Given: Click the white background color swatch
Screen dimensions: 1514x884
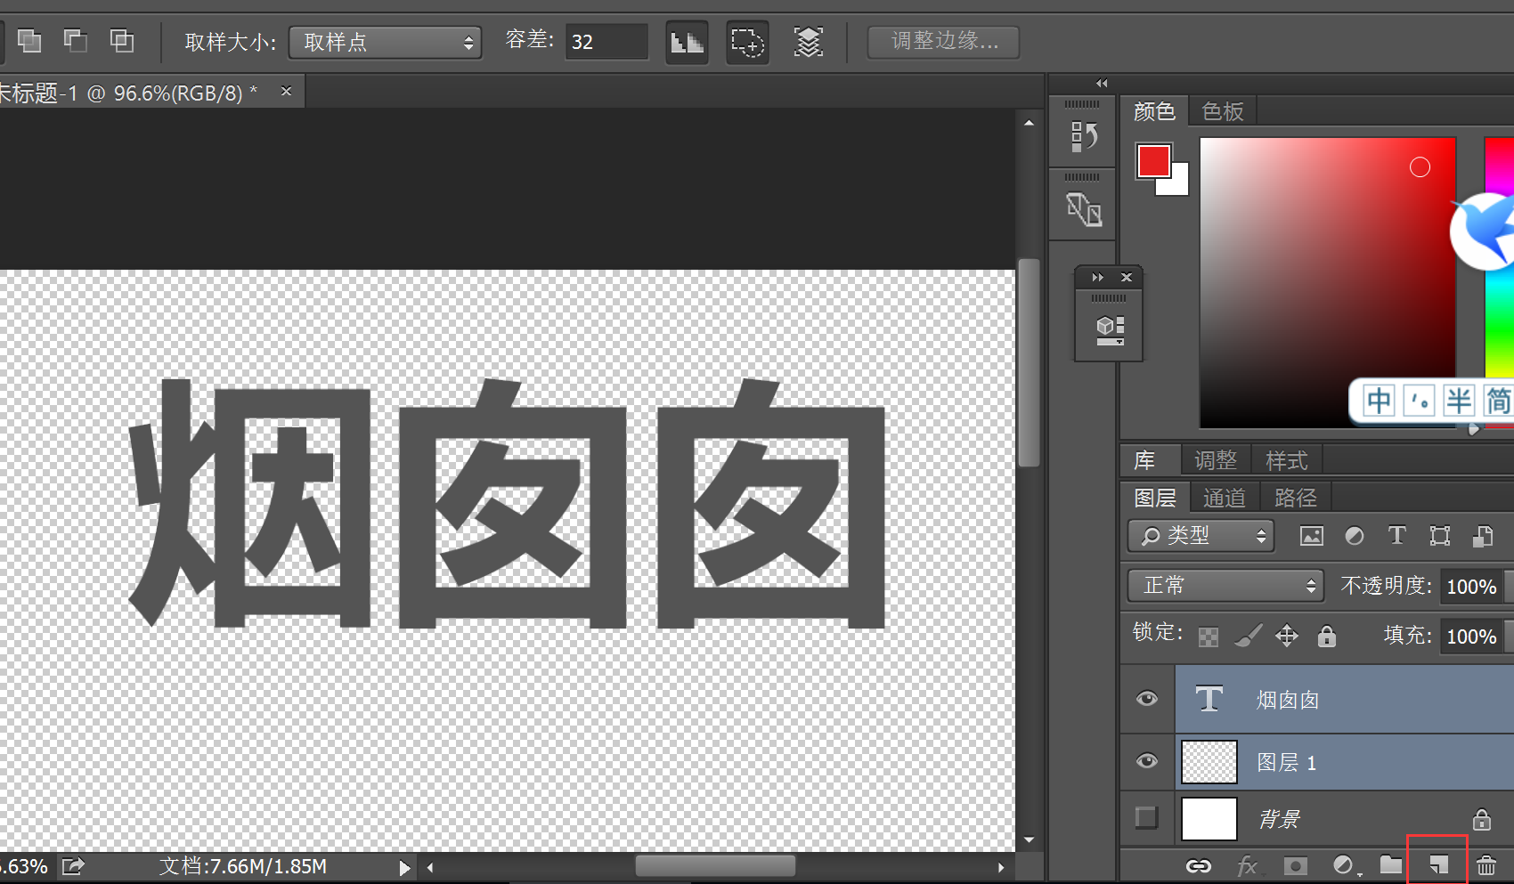Looking at the screenshot, I should (x=1177, y=183).
